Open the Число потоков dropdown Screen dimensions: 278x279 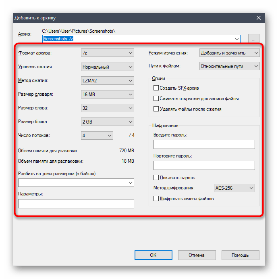97,136
